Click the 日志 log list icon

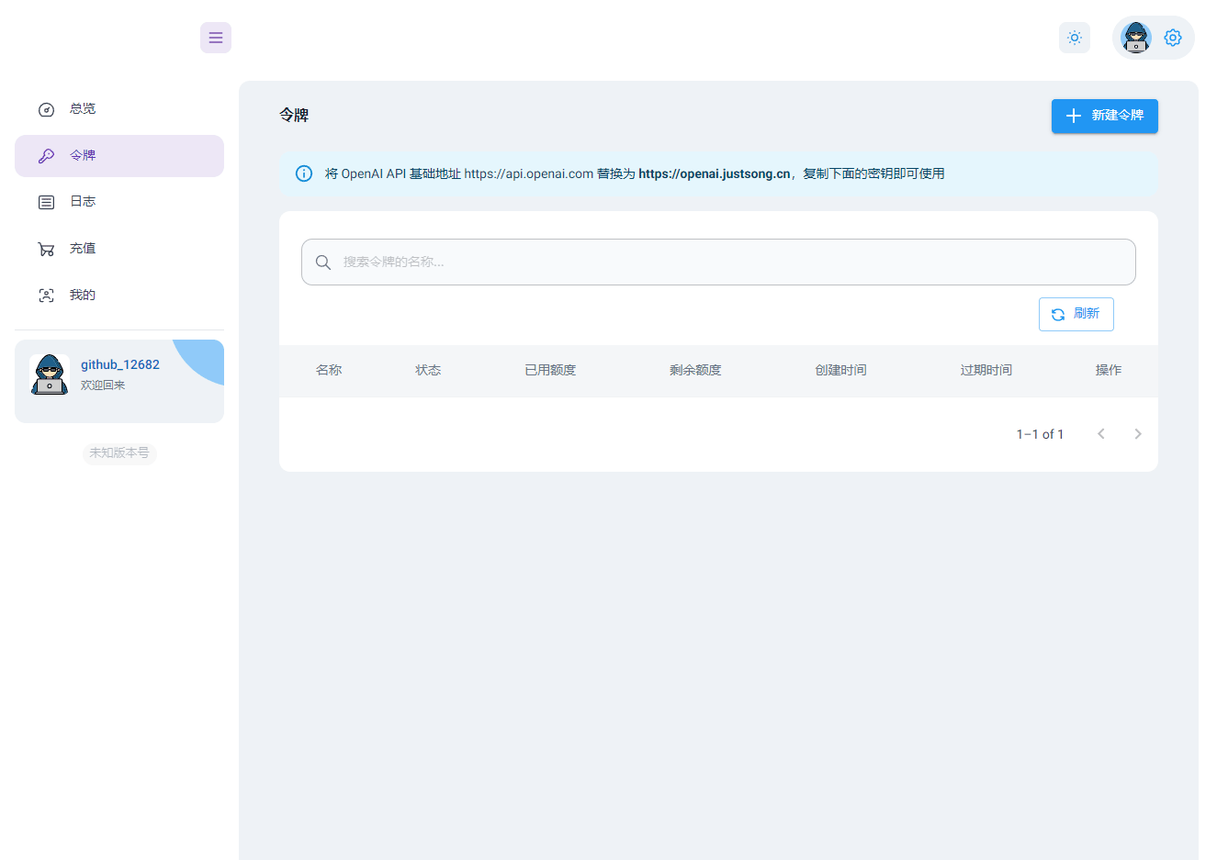point(47,202)
